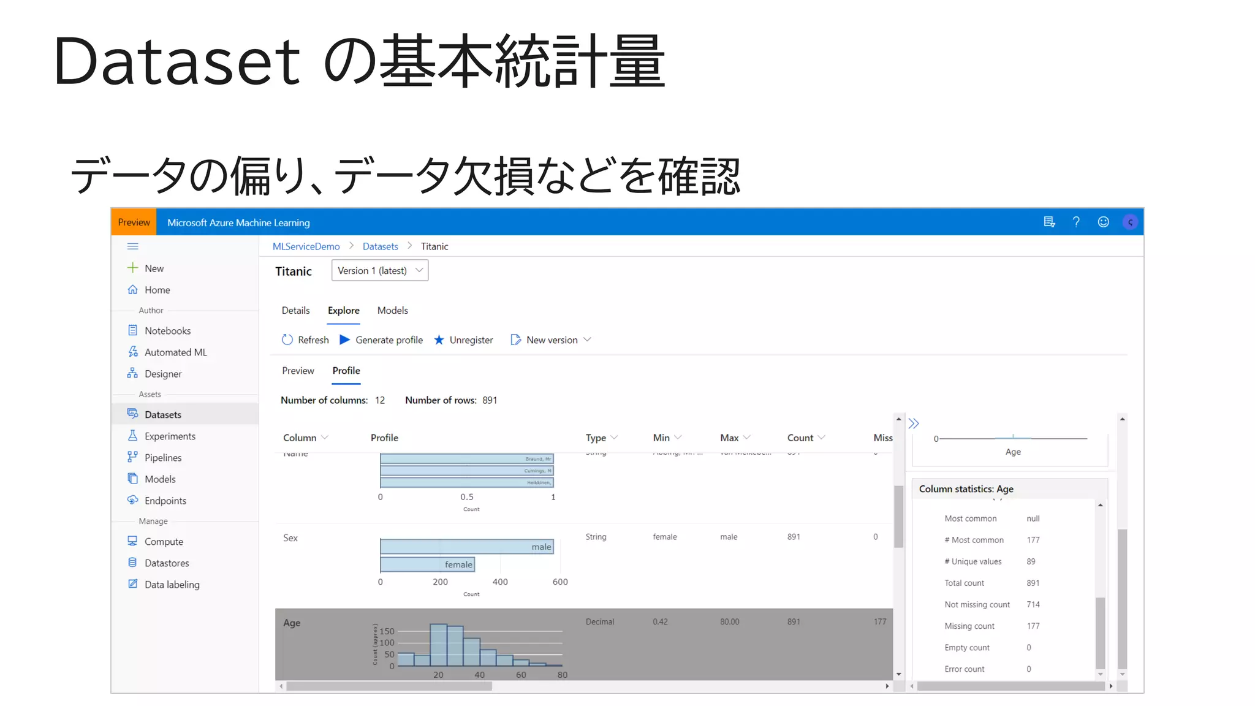The image size is (1255, 706).
Task: Click the Unregister star icon
Action: 439,340
